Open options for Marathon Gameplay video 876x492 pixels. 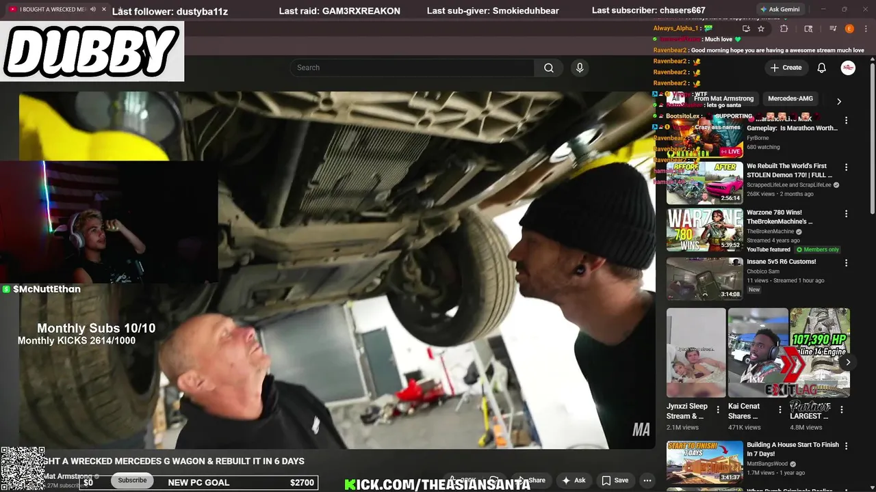click(x=846, y=120)
